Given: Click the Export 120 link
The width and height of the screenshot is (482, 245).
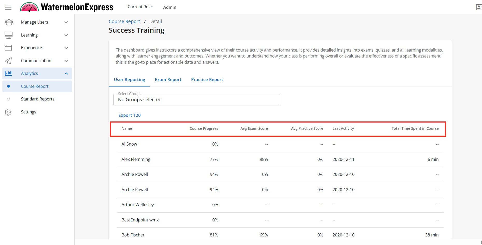Looking at the screenshot, I should click(x=129, y=115).
